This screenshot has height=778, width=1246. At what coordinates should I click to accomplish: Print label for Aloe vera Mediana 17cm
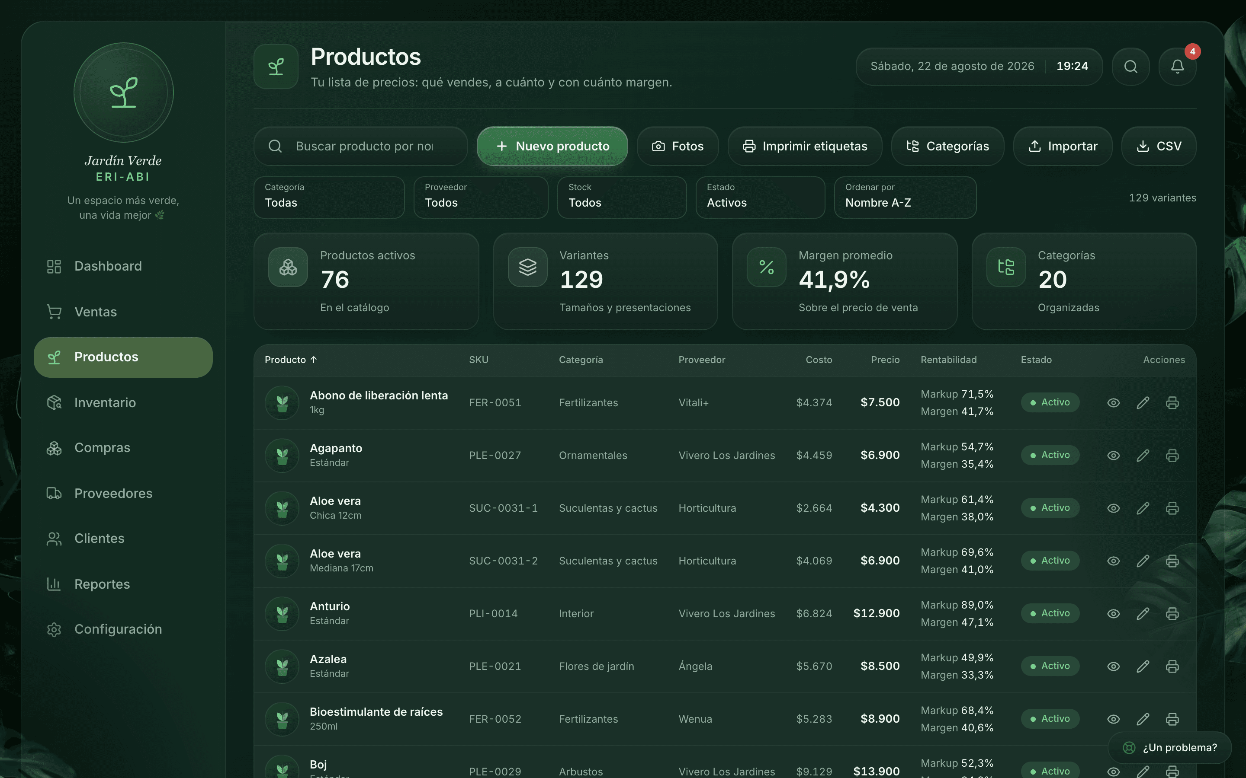1172,561
